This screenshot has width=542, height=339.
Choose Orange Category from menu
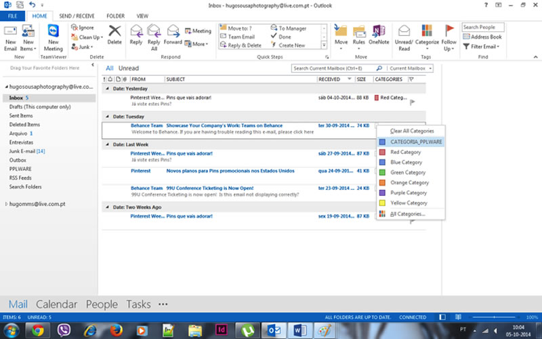coord(411,182)
